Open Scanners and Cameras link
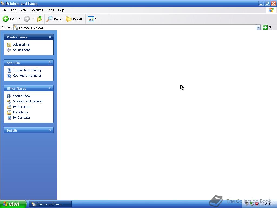 click(28, 101)
